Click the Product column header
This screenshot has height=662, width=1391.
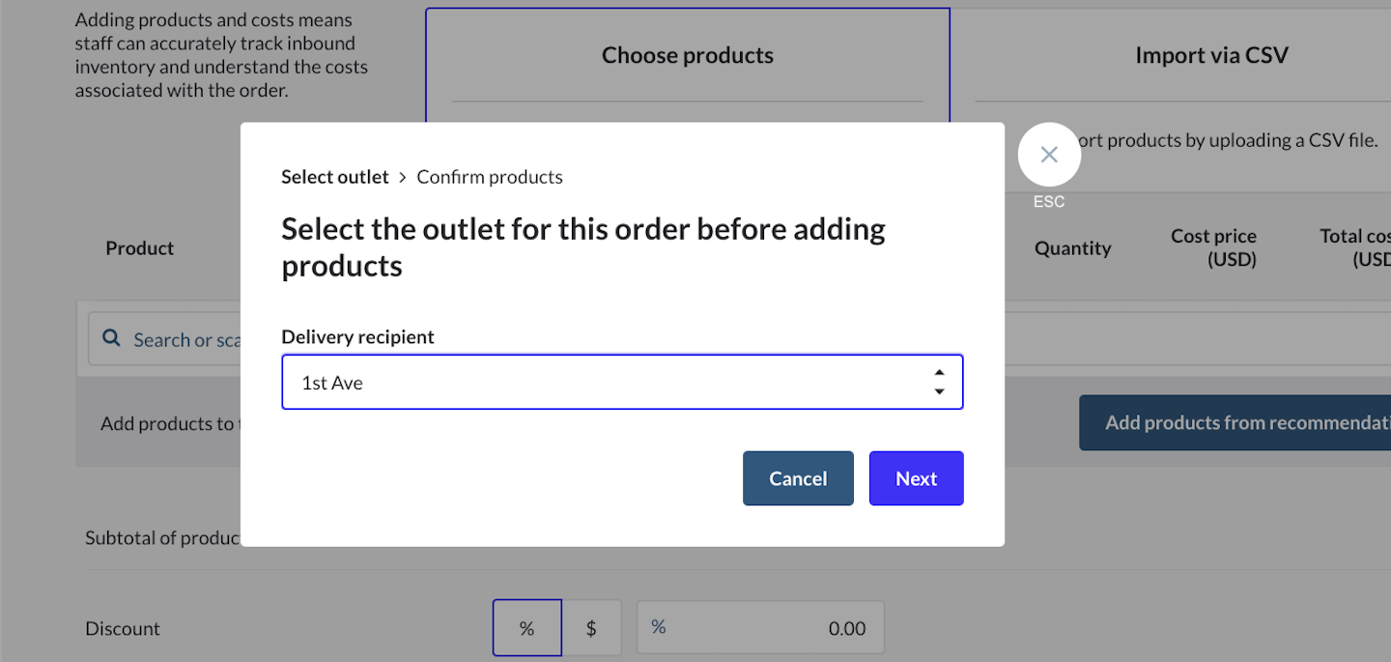[140, 248]
